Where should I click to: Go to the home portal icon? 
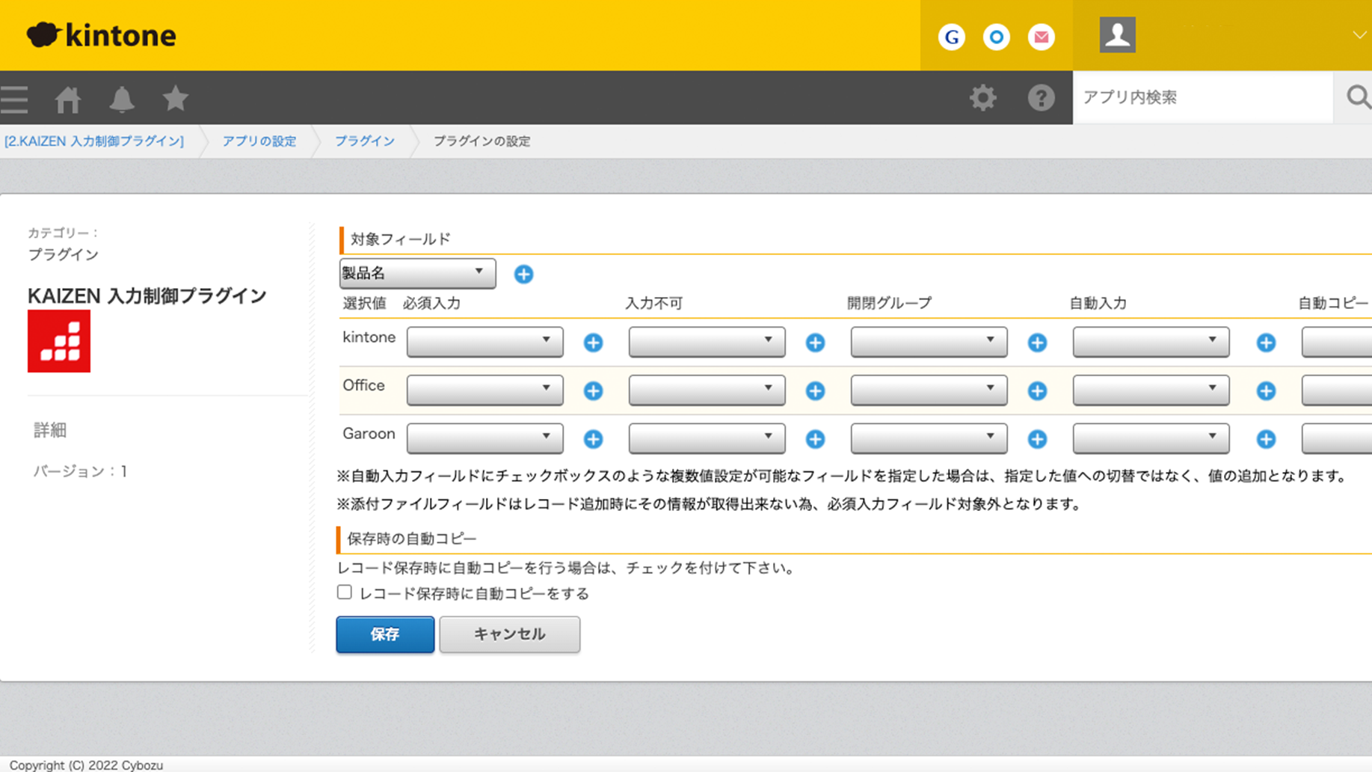[x=68, y=99]
